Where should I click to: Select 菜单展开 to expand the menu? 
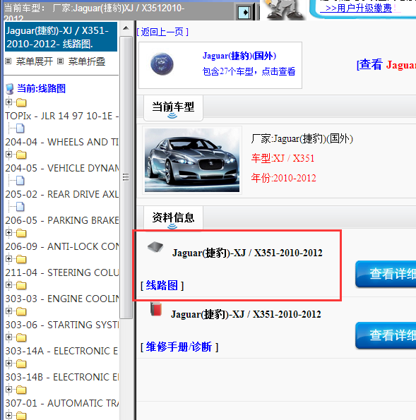coord(35,61)
